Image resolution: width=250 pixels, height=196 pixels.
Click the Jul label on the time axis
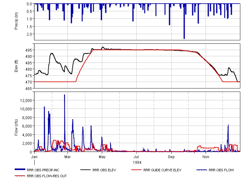(x=136, y=156)
